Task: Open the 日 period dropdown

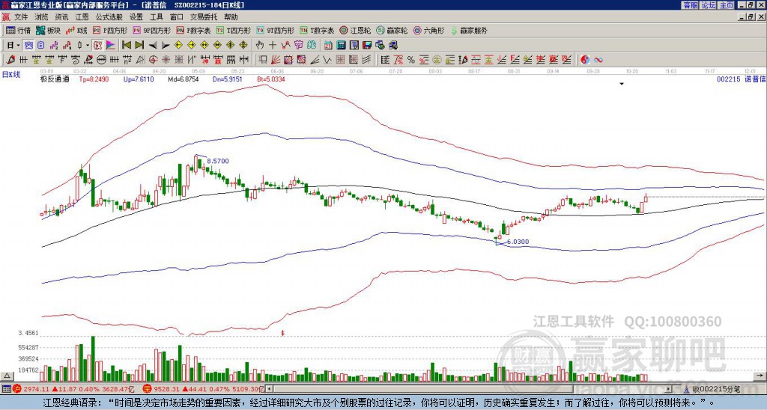Action: 13,46
